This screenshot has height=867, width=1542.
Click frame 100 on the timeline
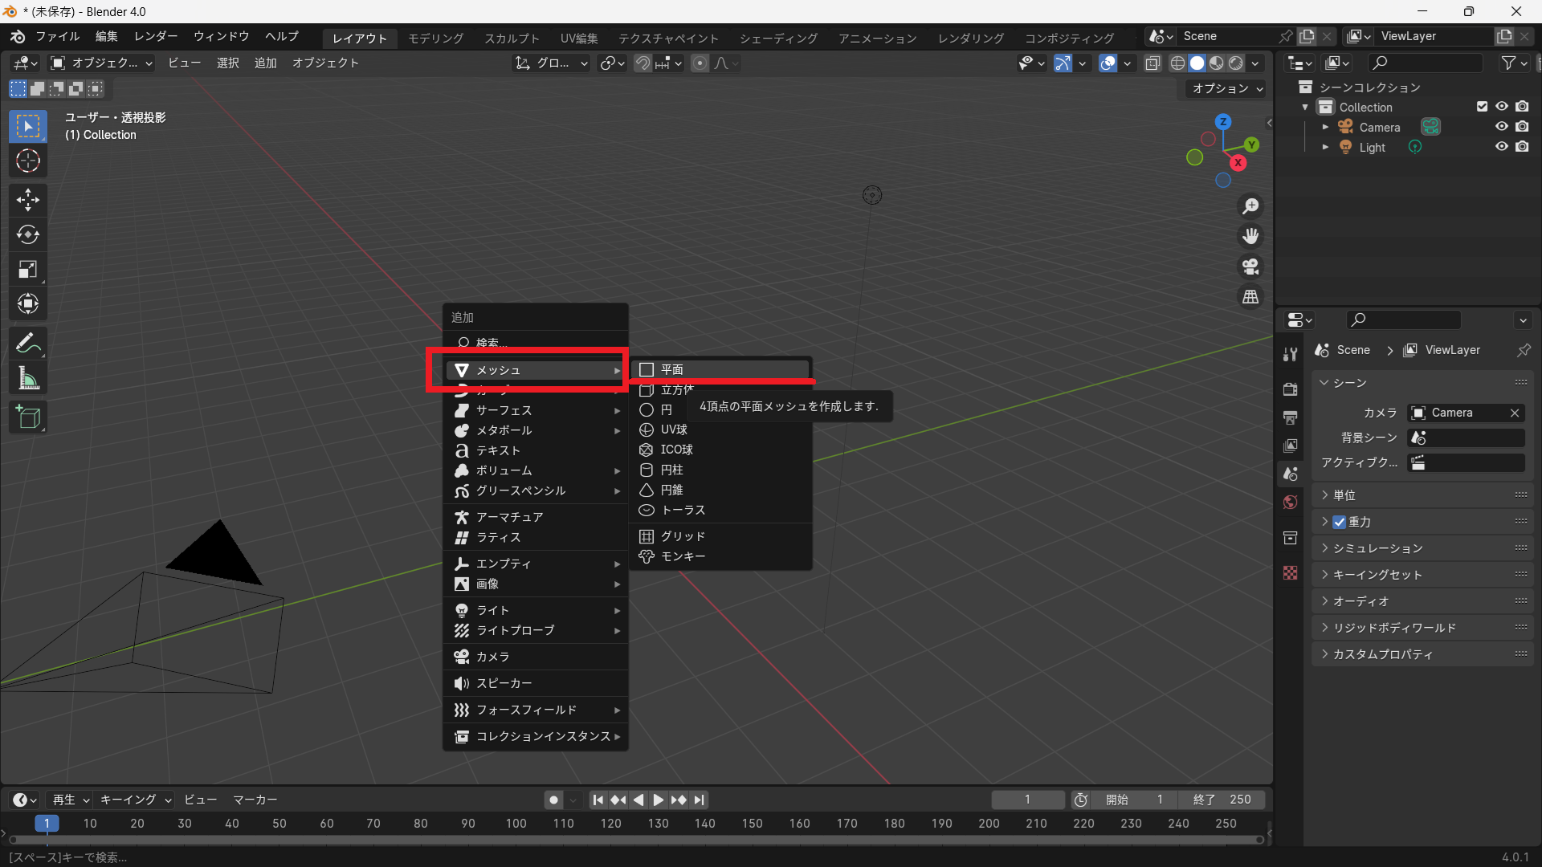click(x=516, y=824)
